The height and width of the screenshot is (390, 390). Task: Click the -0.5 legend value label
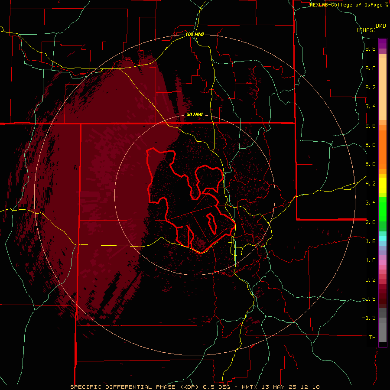[369, 299]
